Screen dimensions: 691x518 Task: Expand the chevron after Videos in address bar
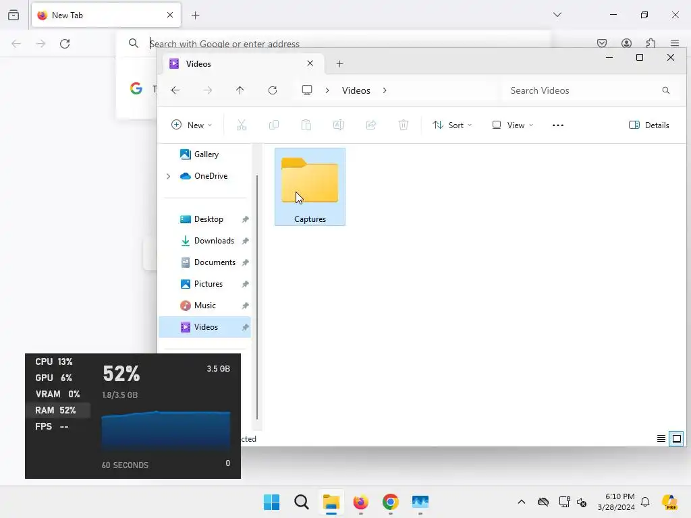[x=385, y=90]
